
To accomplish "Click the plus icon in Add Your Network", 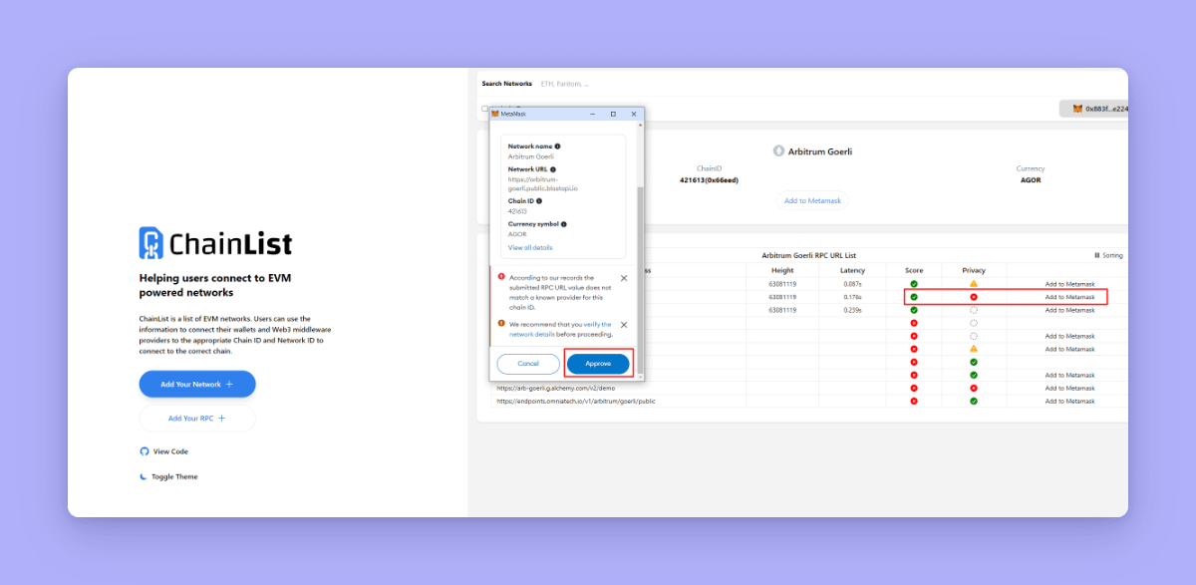I will tap(229, 384).
